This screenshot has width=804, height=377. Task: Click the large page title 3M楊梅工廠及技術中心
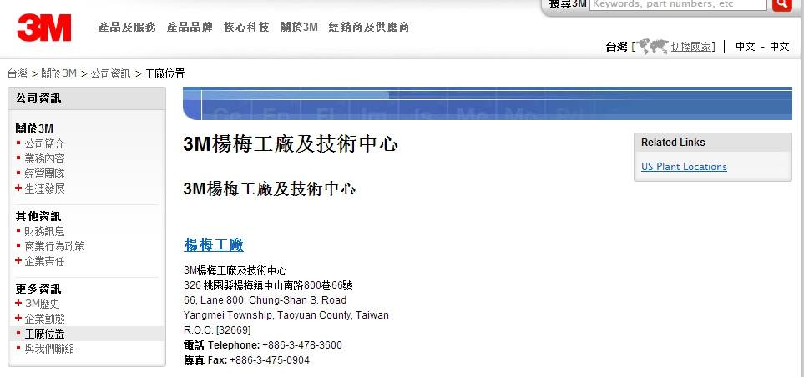click(291, 144)
